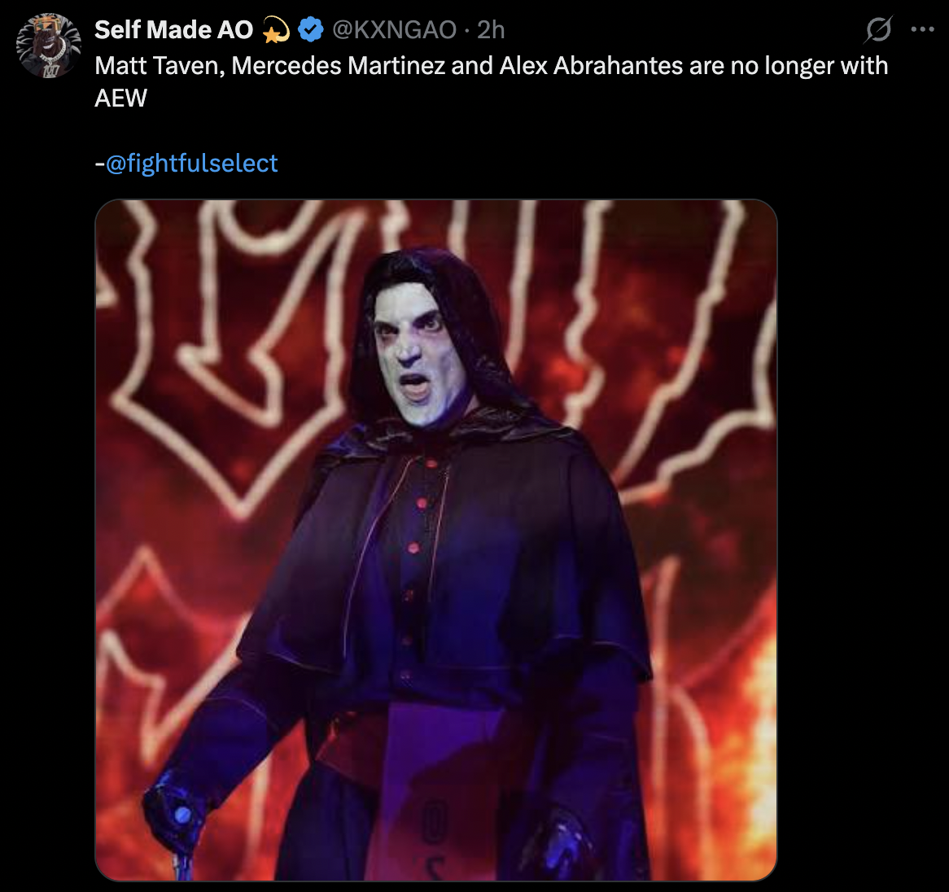Click the word AEW in the tweet
The height and width of the screenshot is (892, 949).
tap(120, 98)
